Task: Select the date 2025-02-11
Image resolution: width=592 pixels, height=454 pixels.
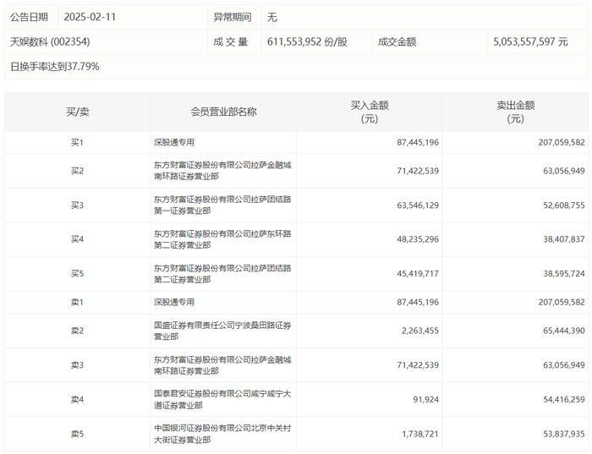Action: (x=90, y=17)
